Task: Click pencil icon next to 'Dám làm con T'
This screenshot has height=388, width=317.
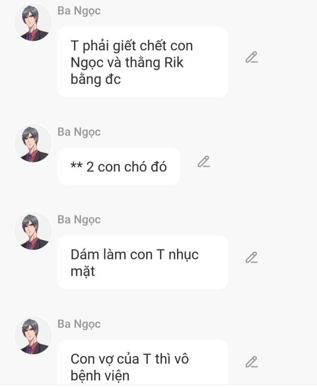Action: pyautogui.click(x=251, y=258)
